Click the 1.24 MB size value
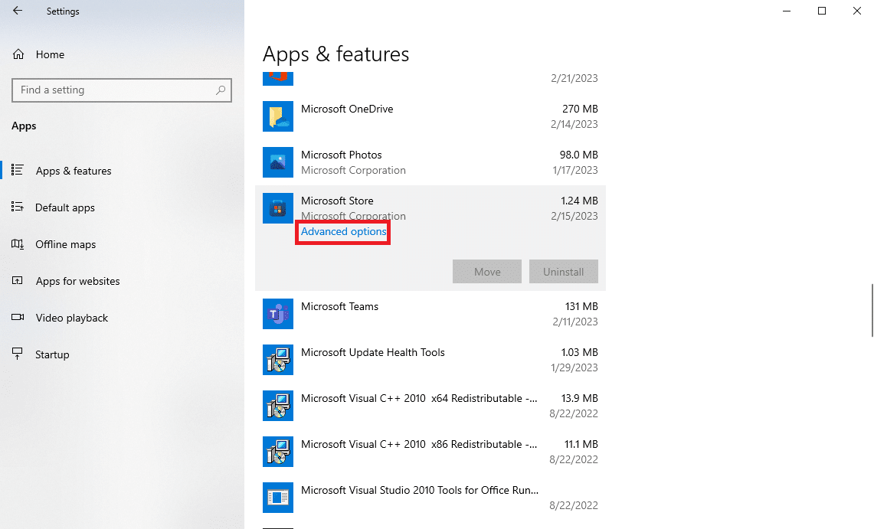The image size is (874, 529). point(579,201)
